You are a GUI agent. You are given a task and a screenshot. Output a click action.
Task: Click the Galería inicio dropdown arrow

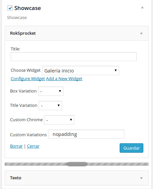pyautogui.click(x=116, y=70)
